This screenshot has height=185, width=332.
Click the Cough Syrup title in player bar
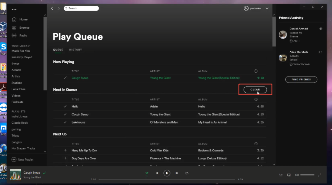[32, 173]
